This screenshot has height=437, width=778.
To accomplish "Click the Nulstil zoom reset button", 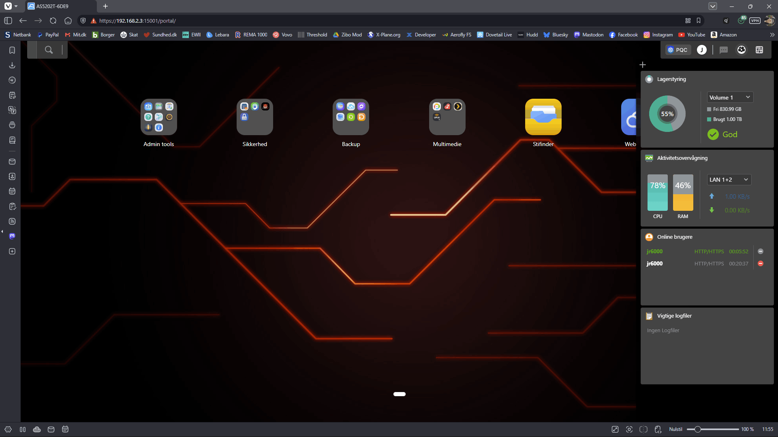I will 675,429.
